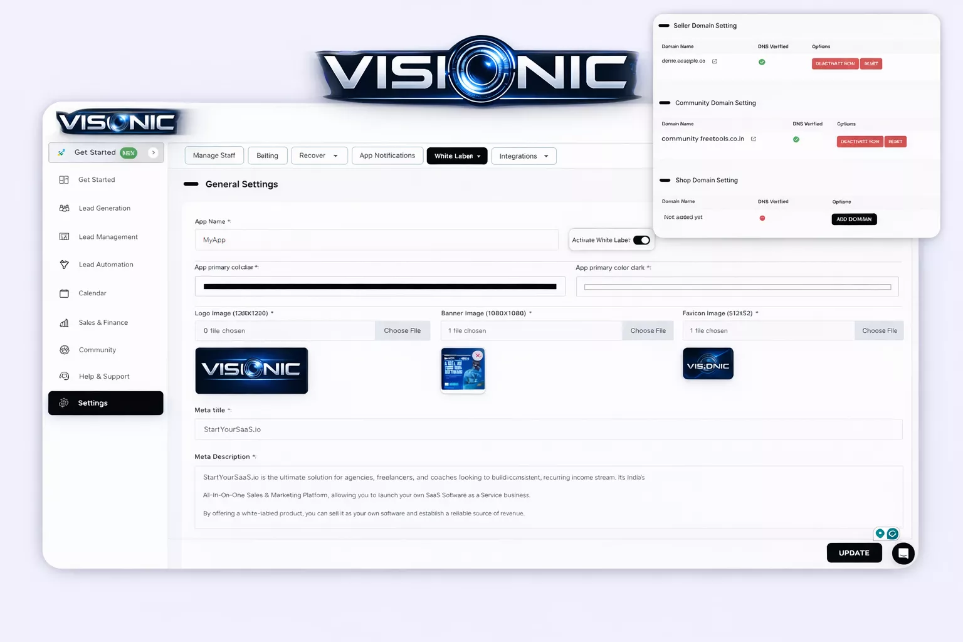Open community freetools.co.in external link icon
This screenshot has height=642, width=963.
pyautogui.click(x=754, y=139)
